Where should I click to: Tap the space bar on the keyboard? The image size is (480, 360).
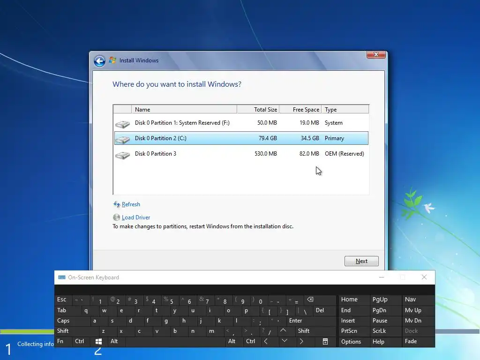coord(175,341)
